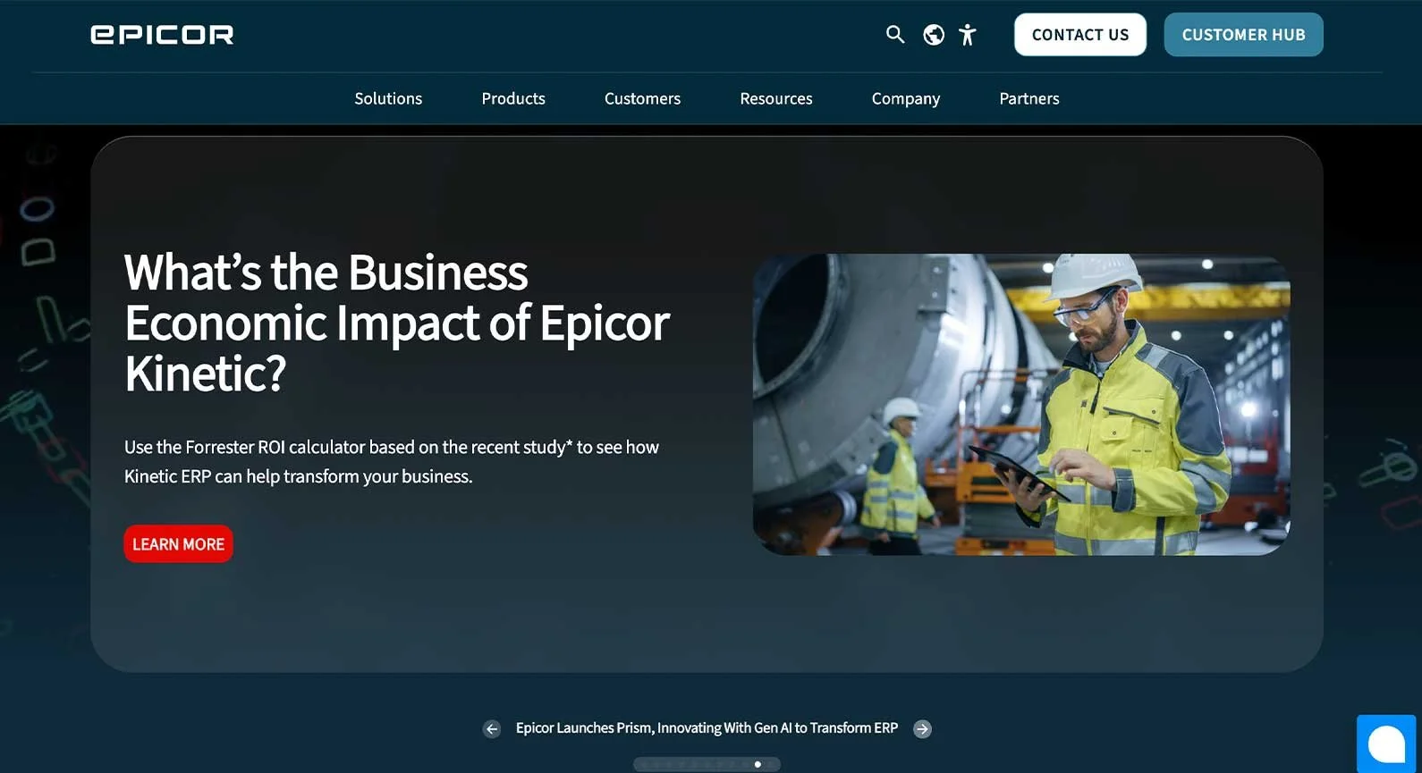Go to the Epicor logo homepage
The width and height of the screenshot is (1422, 773).
[x=162, y=35]
